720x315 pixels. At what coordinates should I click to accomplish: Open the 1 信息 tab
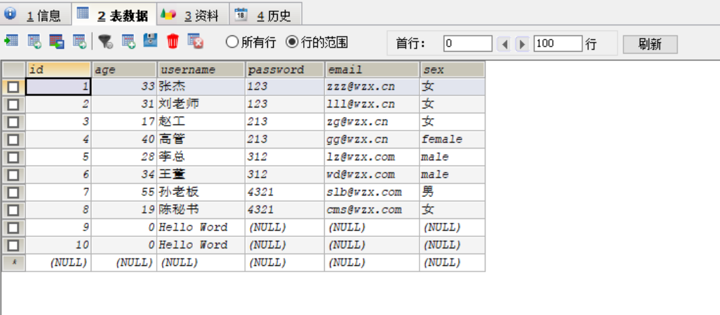pos(35,14)
